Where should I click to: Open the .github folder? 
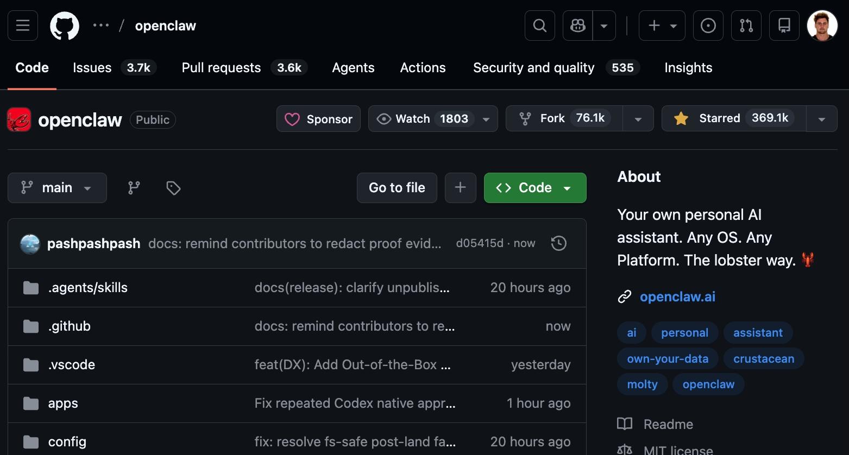(x=70, y=326)
